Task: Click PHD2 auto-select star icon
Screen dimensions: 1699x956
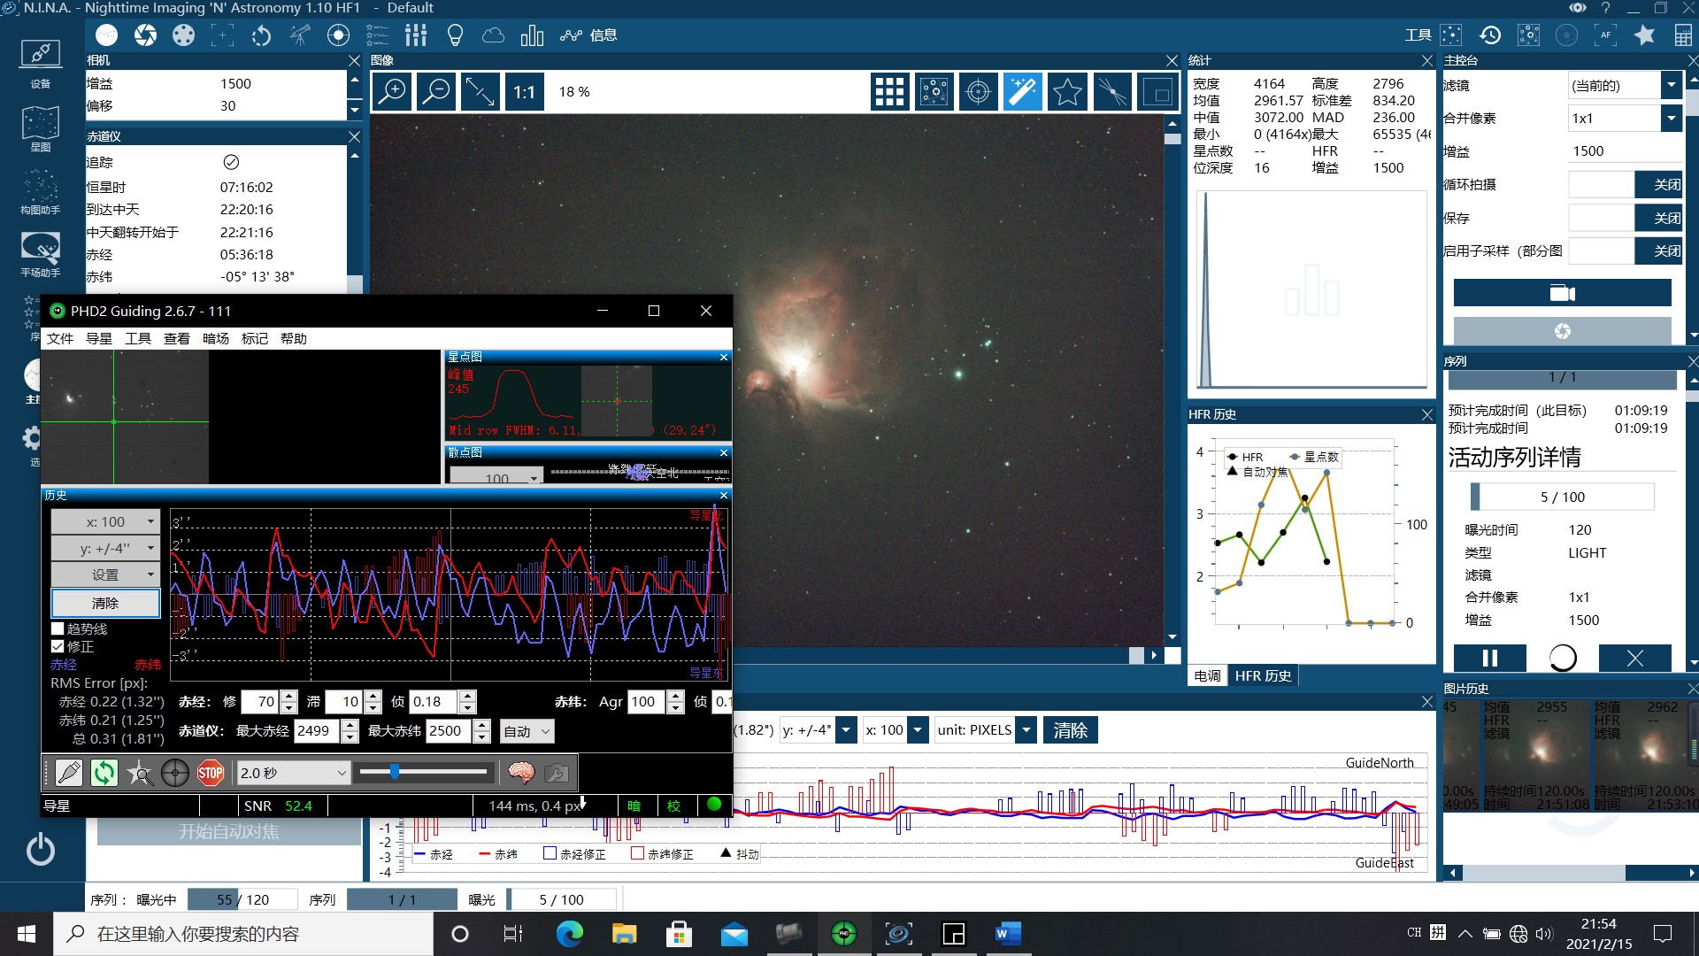Action: (x=140, y=773)
